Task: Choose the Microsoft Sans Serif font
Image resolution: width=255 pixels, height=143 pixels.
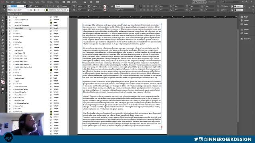Action: pos(20,95)
